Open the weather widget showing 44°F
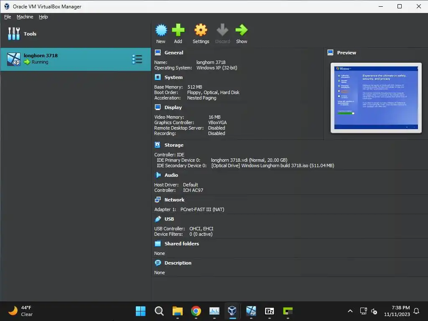Image resolution: width=428 pixels, height=321 pixels. click(20, 311)
